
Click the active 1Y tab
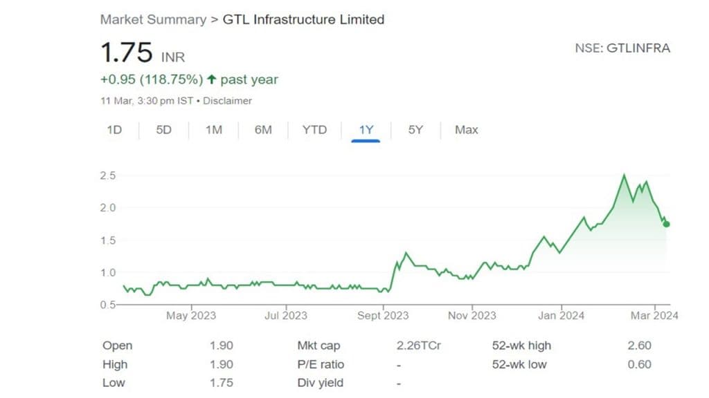point(366,130)
